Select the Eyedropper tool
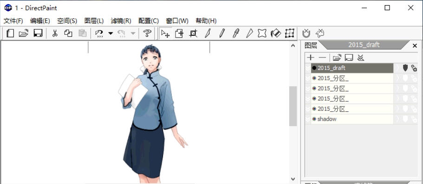Image resolution: width=423 pixels, height=184 pixels. coord(236,33)
